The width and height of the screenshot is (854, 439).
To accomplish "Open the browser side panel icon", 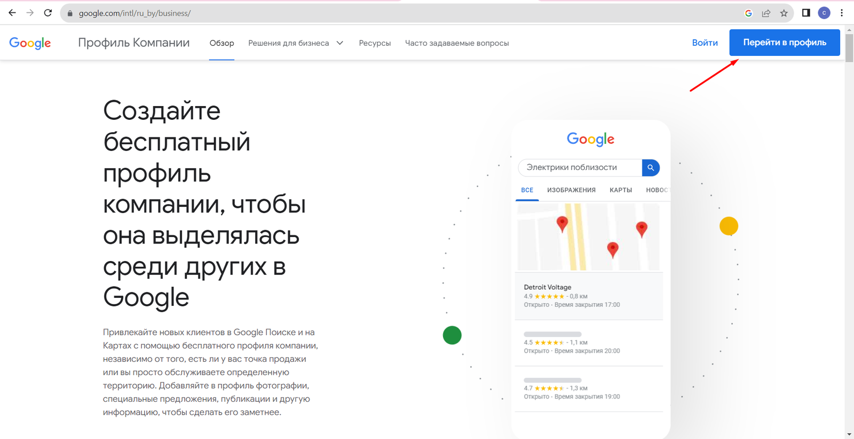I will 806,13.
